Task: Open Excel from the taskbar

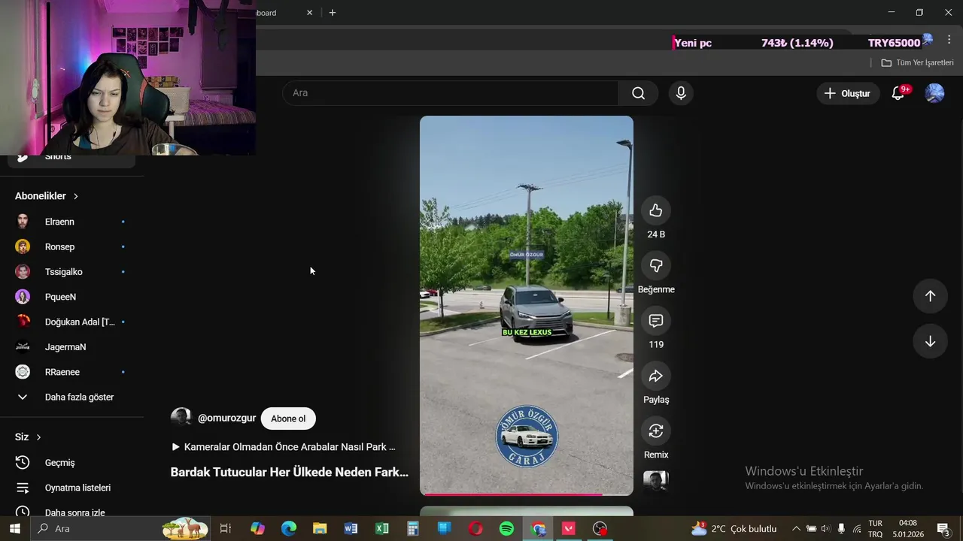Action: click(x=382, y=529)
